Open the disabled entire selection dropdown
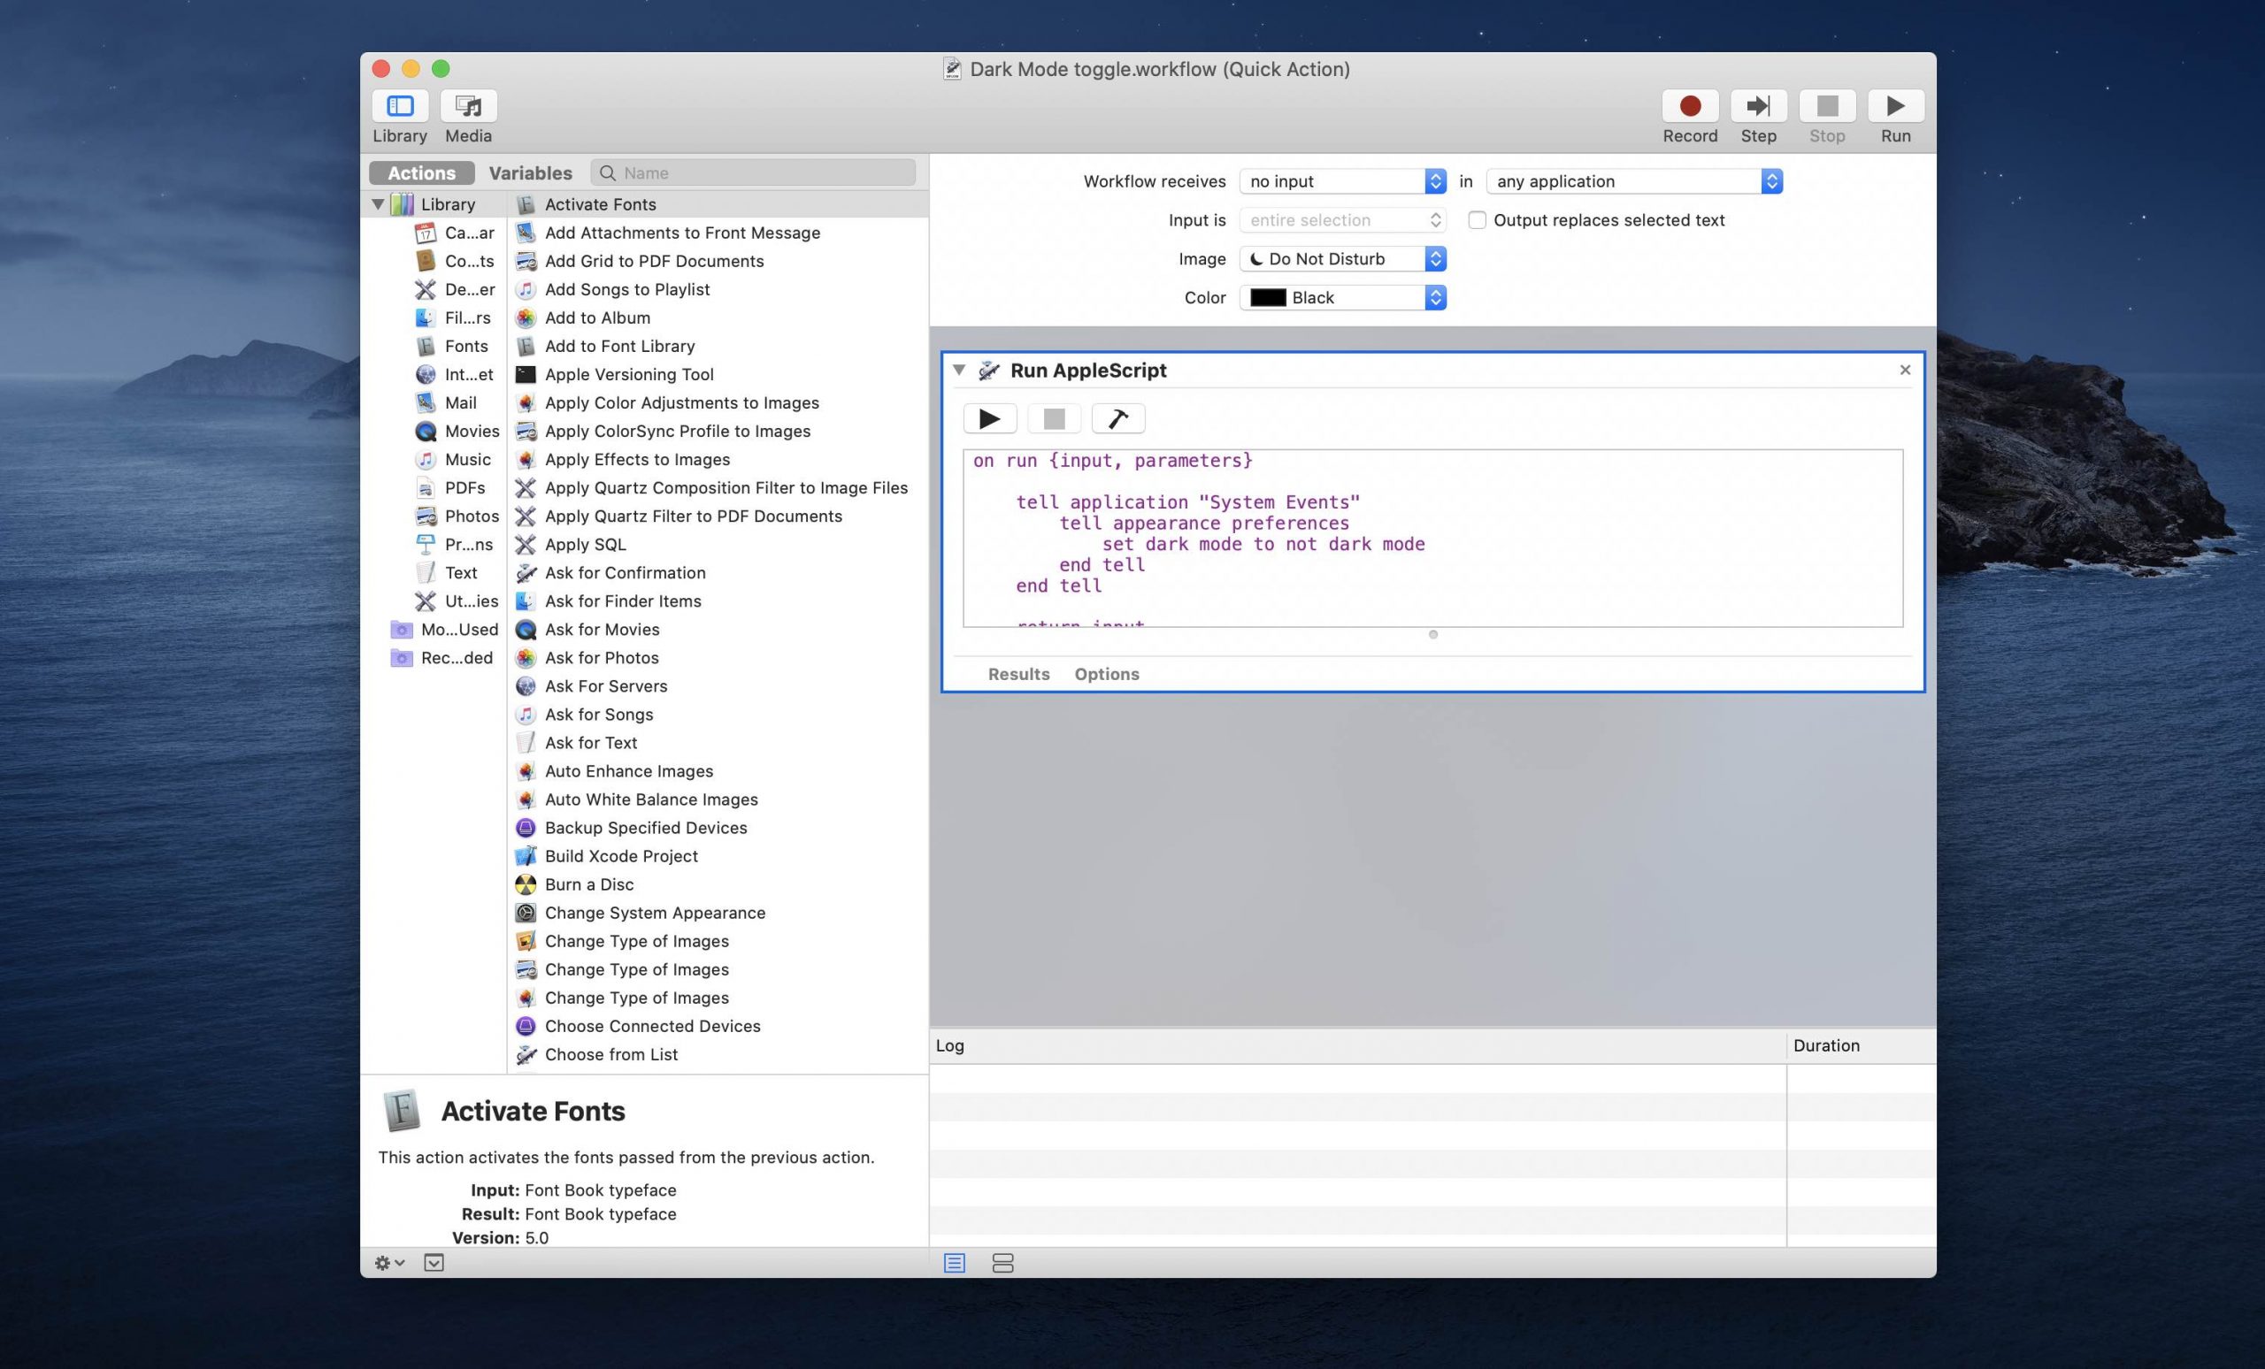This screenshot has width=2265, height=1369. tap(1343, 220)
